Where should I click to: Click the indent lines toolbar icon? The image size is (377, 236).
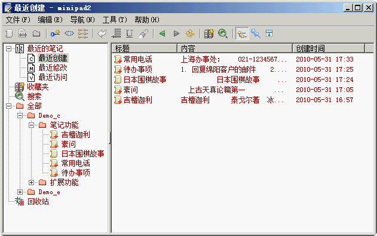tap(116, 33)
